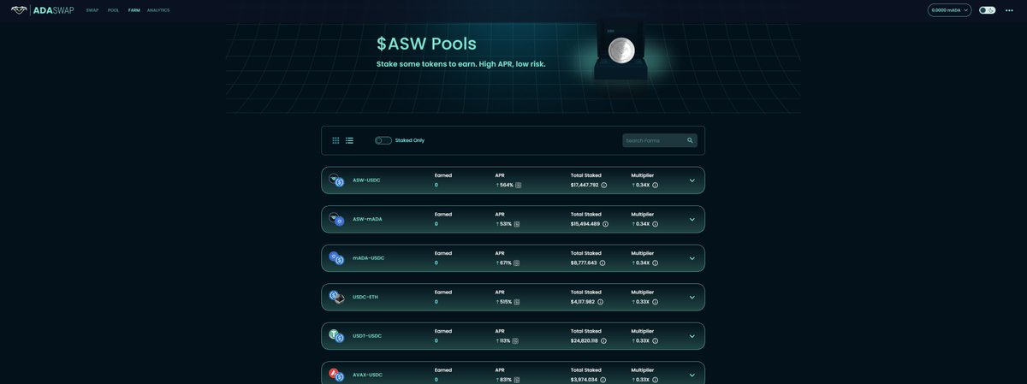Open APR calculator for USDC-ETH
The width and height of the screenshot is (1027, 384).
coord(517,302)
